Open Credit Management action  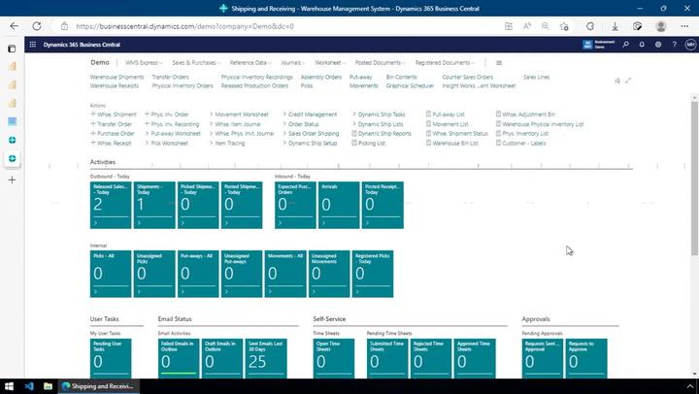click(x=310, y=115)
